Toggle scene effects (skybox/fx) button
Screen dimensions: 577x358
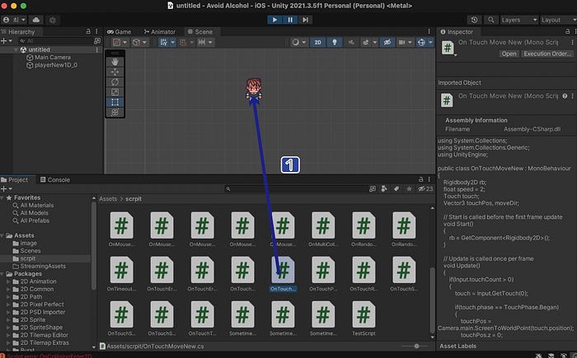pos(365,42)
